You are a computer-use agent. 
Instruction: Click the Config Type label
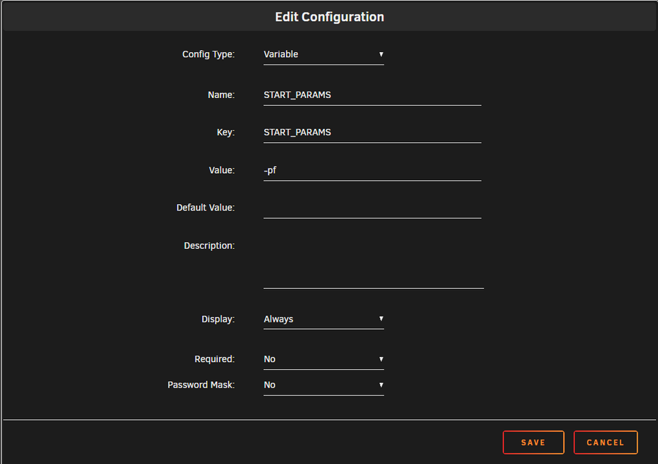(208, 54)
